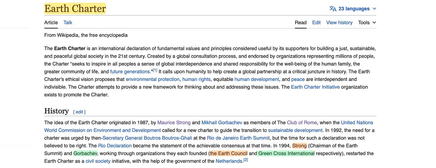This screenshot has width=436, height=168.
Task: Click the orange-highlighted word Strong
Action: (x=299, y=146)
